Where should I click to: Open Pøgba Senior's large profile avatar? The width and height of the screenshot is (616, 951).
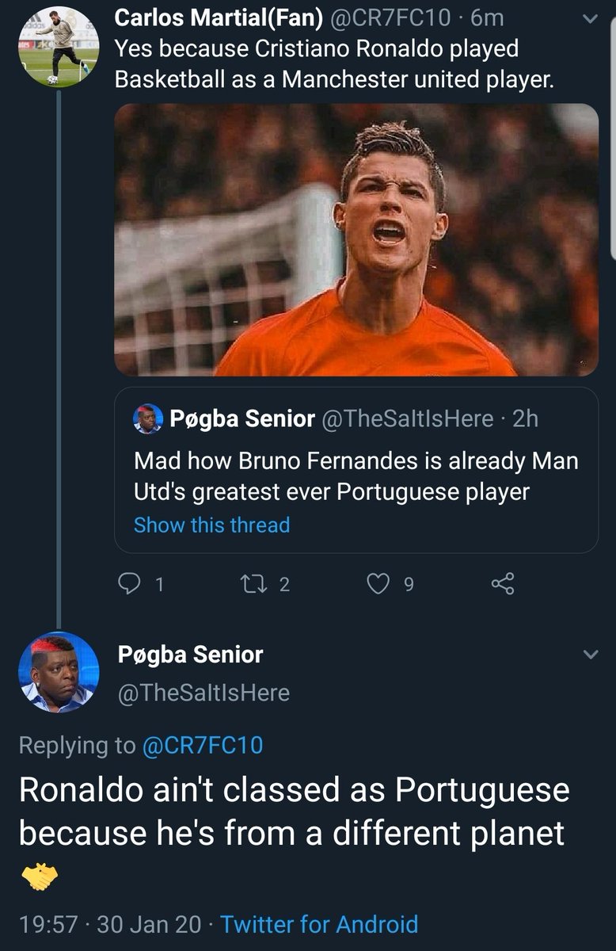[58, 673]
